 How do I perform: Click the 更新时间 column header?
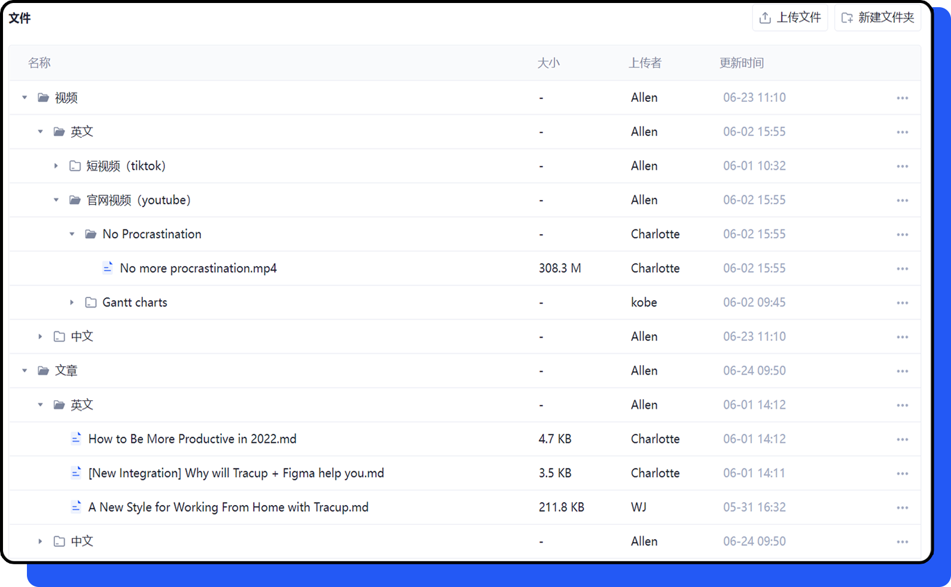coord(741,63)
